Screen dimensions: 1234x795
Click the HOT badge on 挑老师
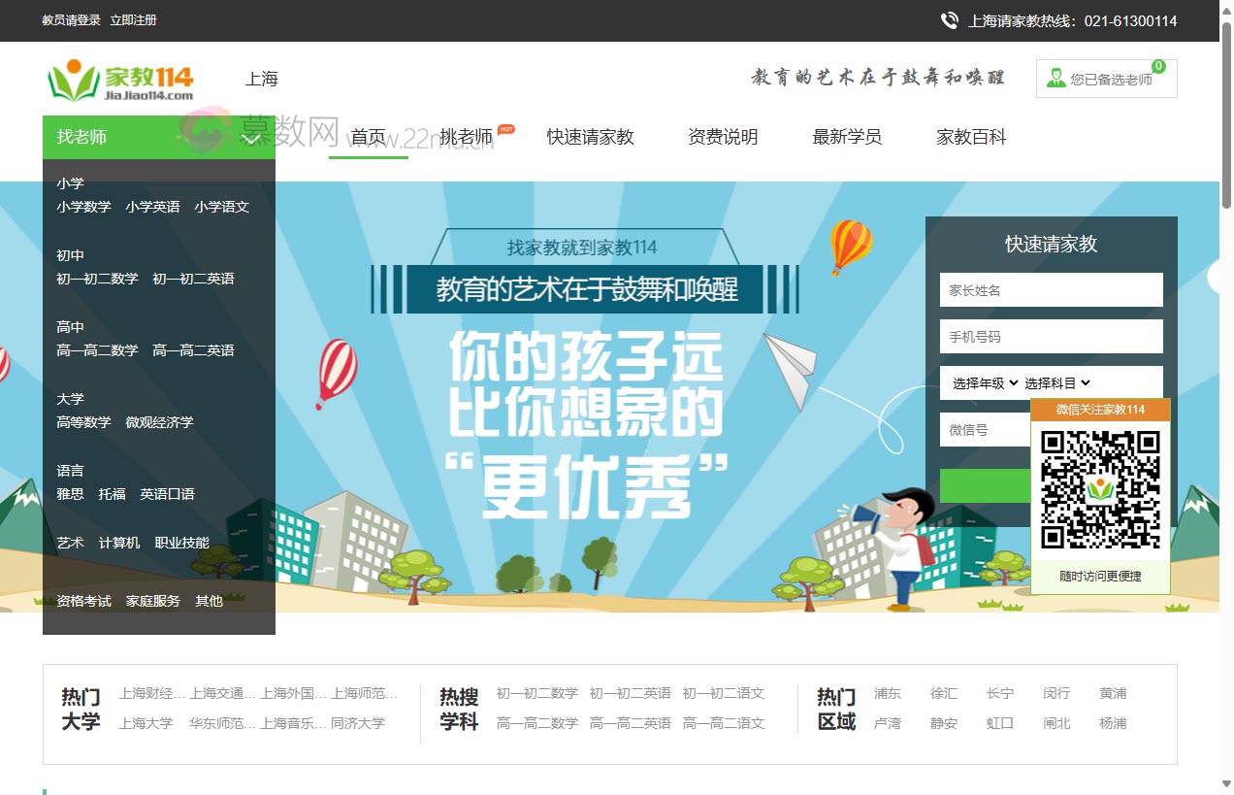pos(504,127)
